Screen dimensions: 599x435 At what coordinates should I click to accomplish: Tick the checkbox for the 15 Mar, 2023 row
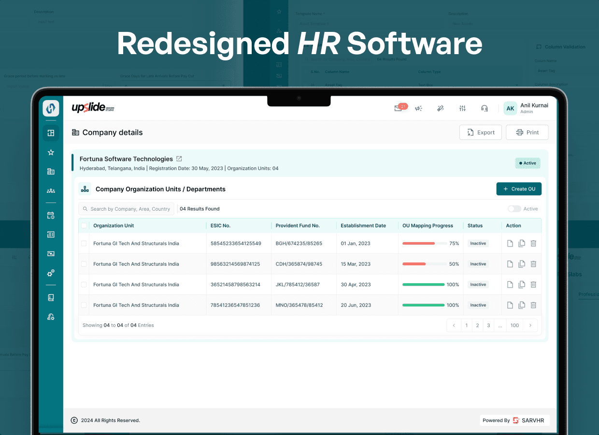point(84,264)
